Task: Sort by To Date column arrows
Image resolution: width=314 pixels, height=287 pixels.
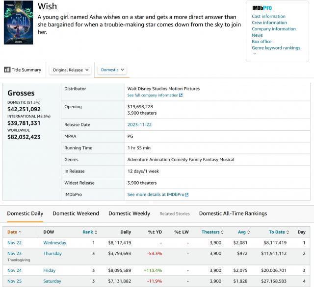Action: point(288,232)
